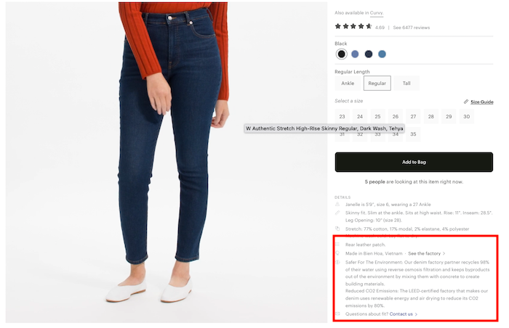509x328 pixels.
Task: Click the location pin icon beside Made in Bien Hoa
Action: (337, 253)
